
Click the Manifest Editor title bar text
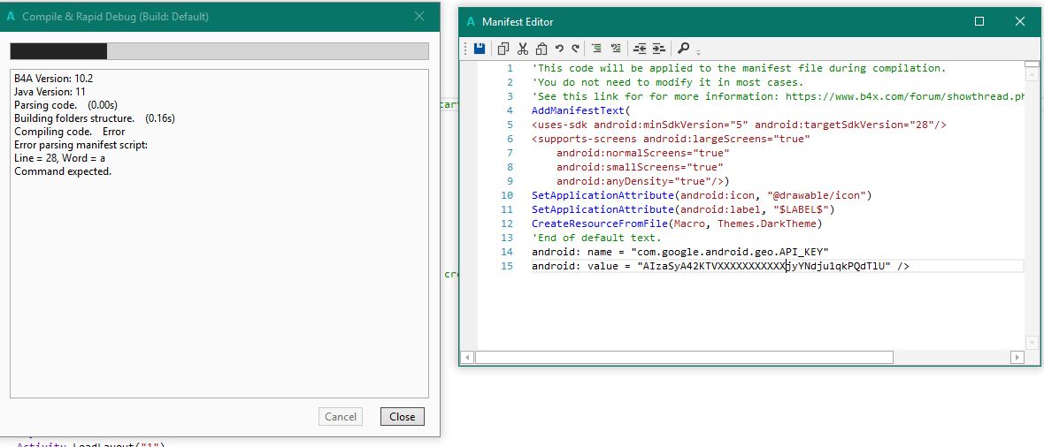[518, 21]
